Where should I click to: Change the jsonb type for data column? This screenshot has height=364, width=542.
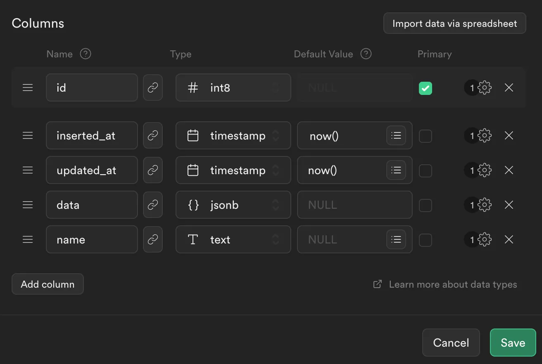point(233,205)
